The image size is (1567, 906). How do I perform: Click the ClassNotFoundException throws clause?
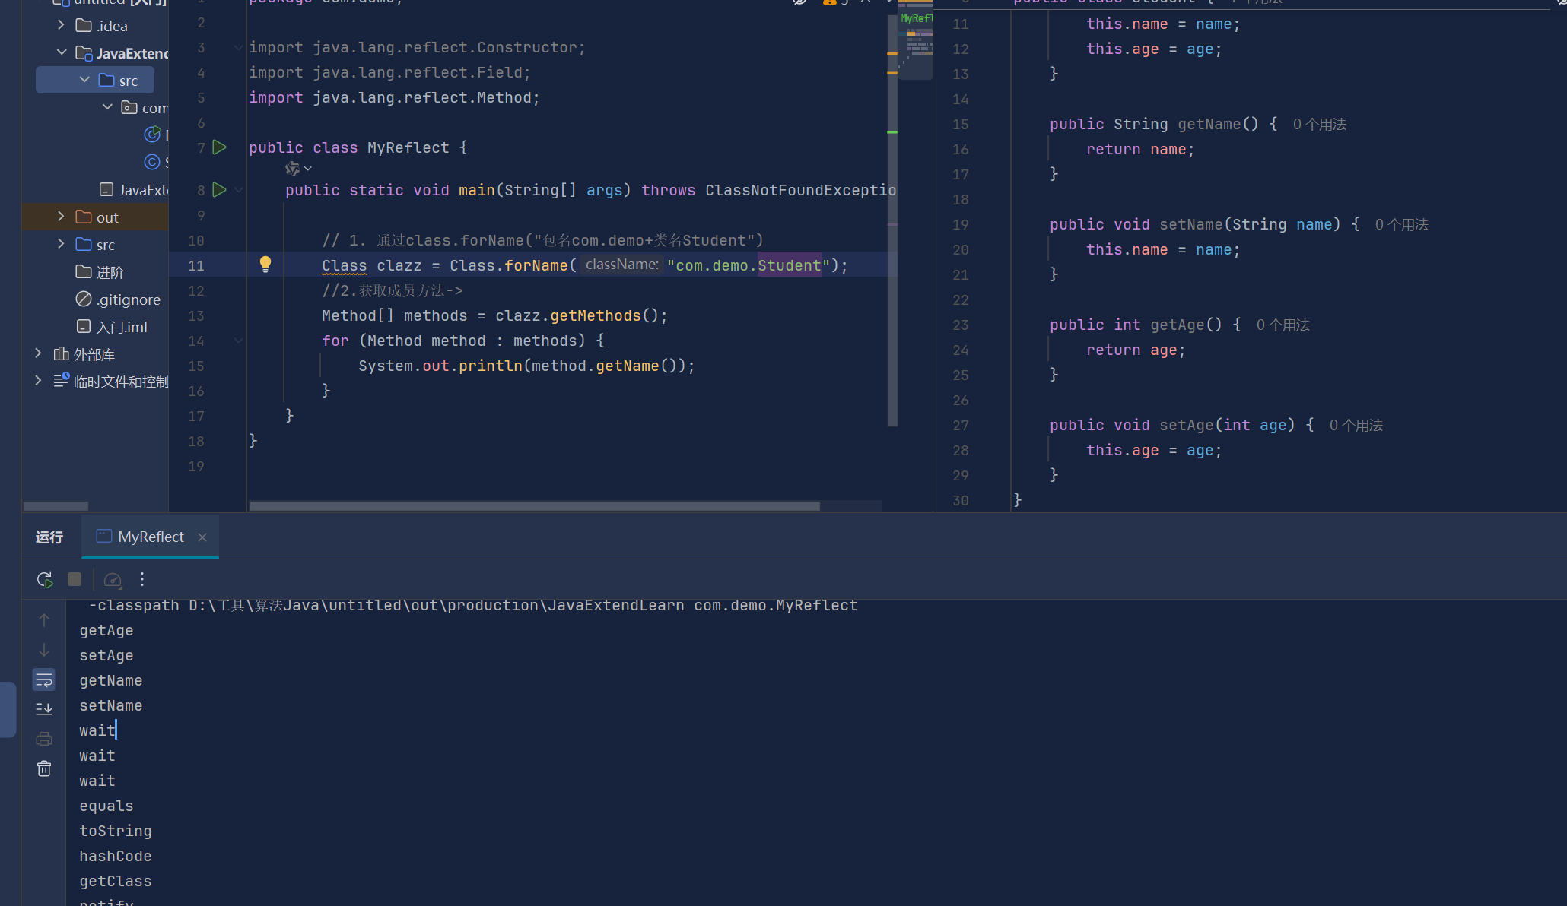tap(800, 190)
